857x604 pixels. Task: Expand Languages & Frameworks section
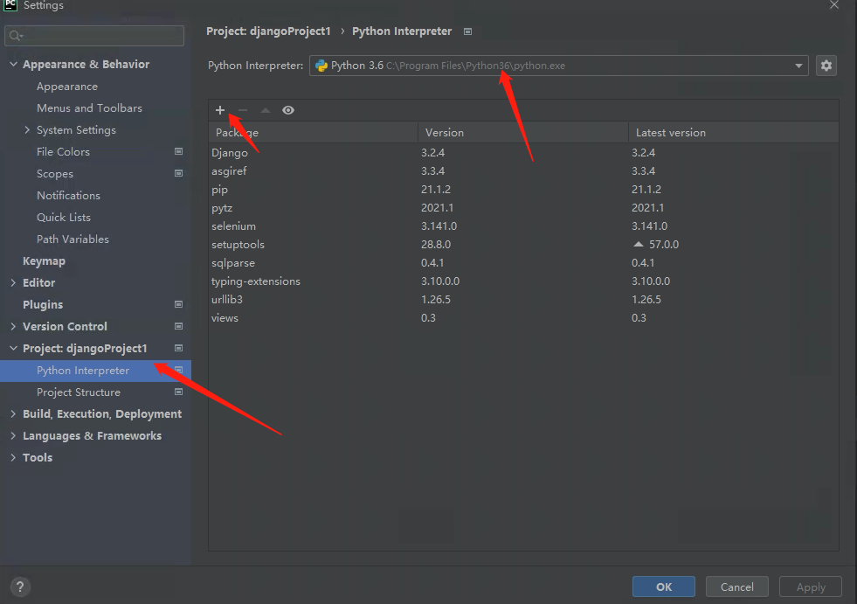tap(14, 436)
